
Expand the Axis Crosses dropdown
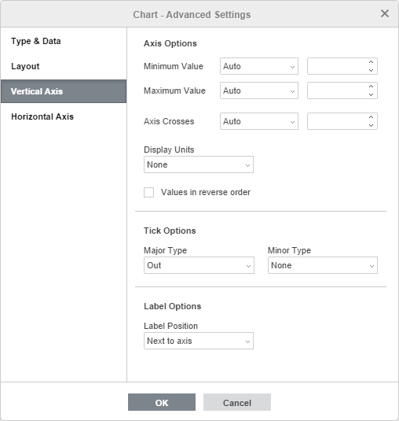(x=259, y=121)
